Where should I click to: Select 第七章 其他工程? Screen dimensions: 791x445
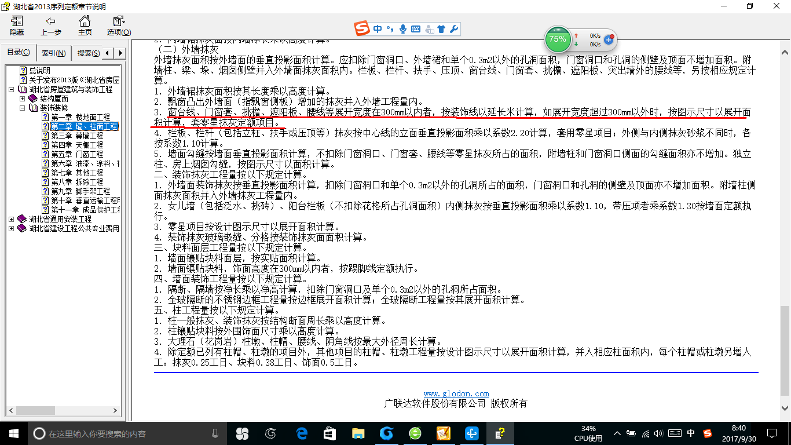[x=77, y=173]
